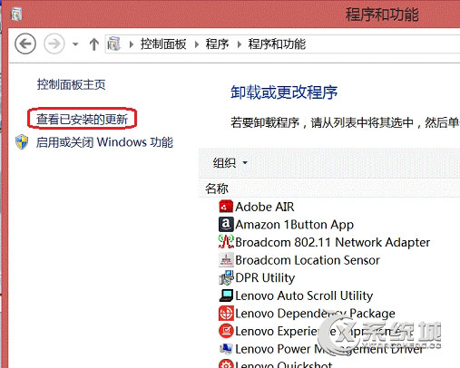Viewport: 460px width, 368px height.
Task: Click the Lenovo Dependency Package icon
Action: click(226, 314)
